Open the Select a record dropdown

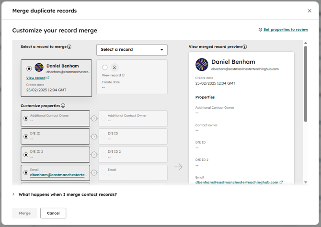pyautogui.click(x=132, y=50)
